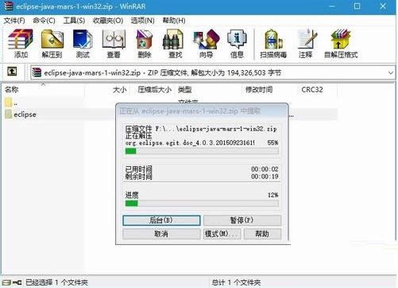Screen dimensions: 398x288
Task: Open the 工具(S) menu
Action: point(74,21)
